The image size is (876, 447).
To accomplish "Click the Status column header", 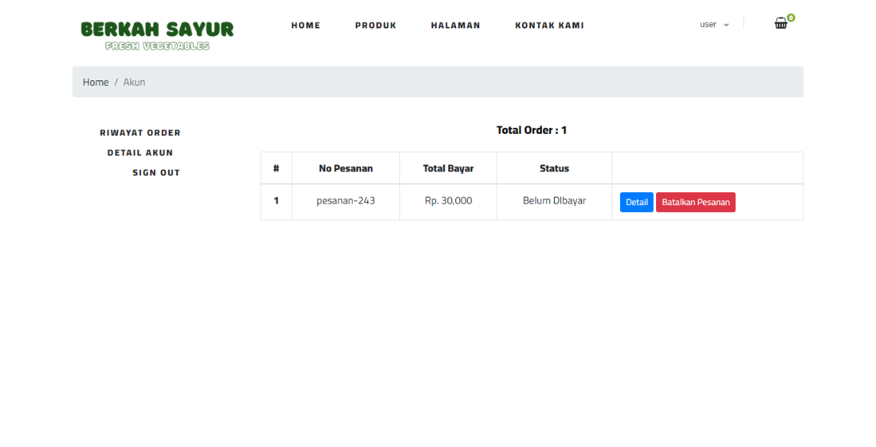I will (x=554, y=168).
